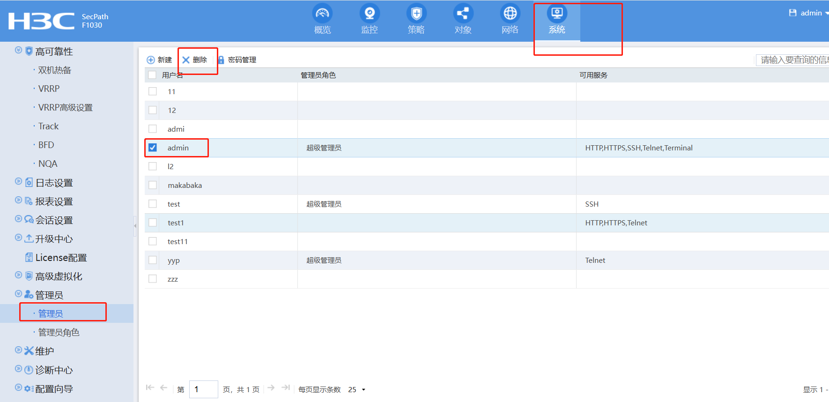
Task: Select the 管理员 submenu item
Action: (51, 313)
